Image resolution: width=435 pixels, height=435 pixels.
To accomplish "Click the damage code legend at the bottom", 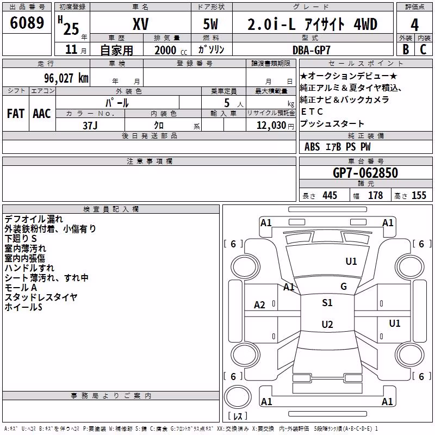I will coord(191,429).
